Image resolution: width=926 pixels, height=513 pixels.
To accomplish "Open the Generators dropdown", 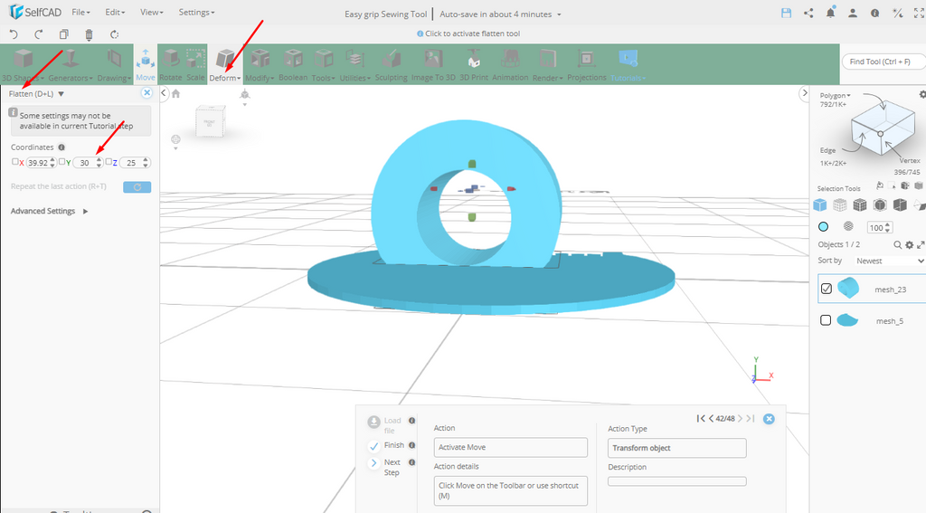I will pos(71,64).
